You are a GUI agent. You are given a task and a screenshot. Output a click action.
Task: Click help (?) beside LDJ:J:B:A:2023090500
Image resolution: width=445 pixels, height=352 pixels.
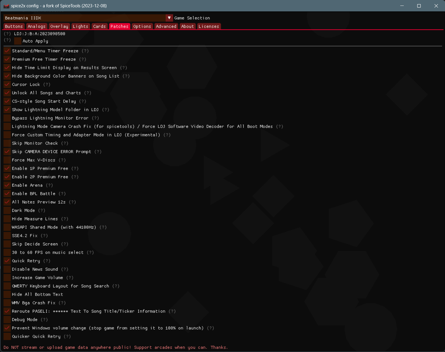coord(7,34)
